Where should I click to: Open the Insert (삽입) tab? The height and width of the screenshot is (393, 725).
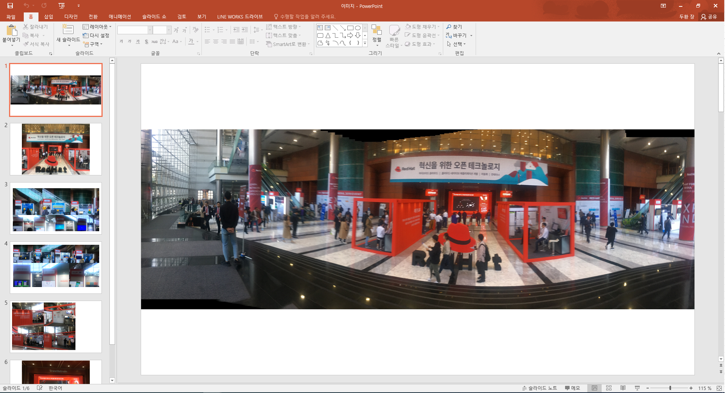[x=49, y=17]
